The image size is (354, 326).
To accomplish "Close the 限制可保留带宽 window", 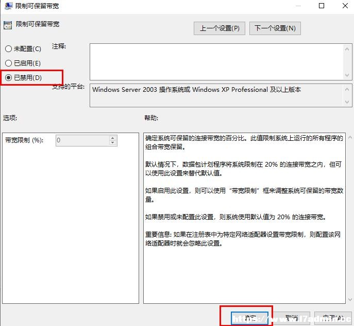I will tap(345, 6).
